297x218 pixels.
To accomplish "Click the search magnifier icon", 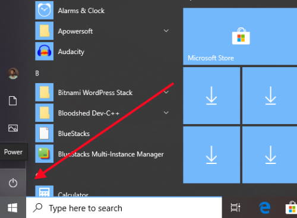I will (x=37, y=208).
